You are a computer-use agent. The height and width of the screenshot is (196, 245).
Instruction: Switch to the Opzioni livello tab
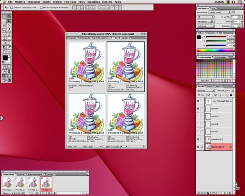coord(220,57)
